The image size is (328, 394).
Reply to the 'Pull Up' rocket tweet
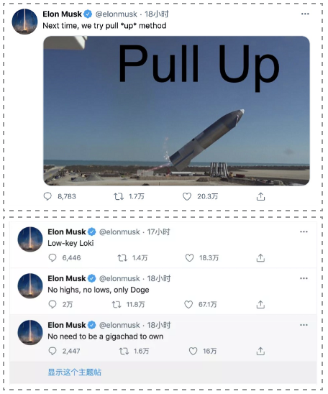tap(47, 196)
